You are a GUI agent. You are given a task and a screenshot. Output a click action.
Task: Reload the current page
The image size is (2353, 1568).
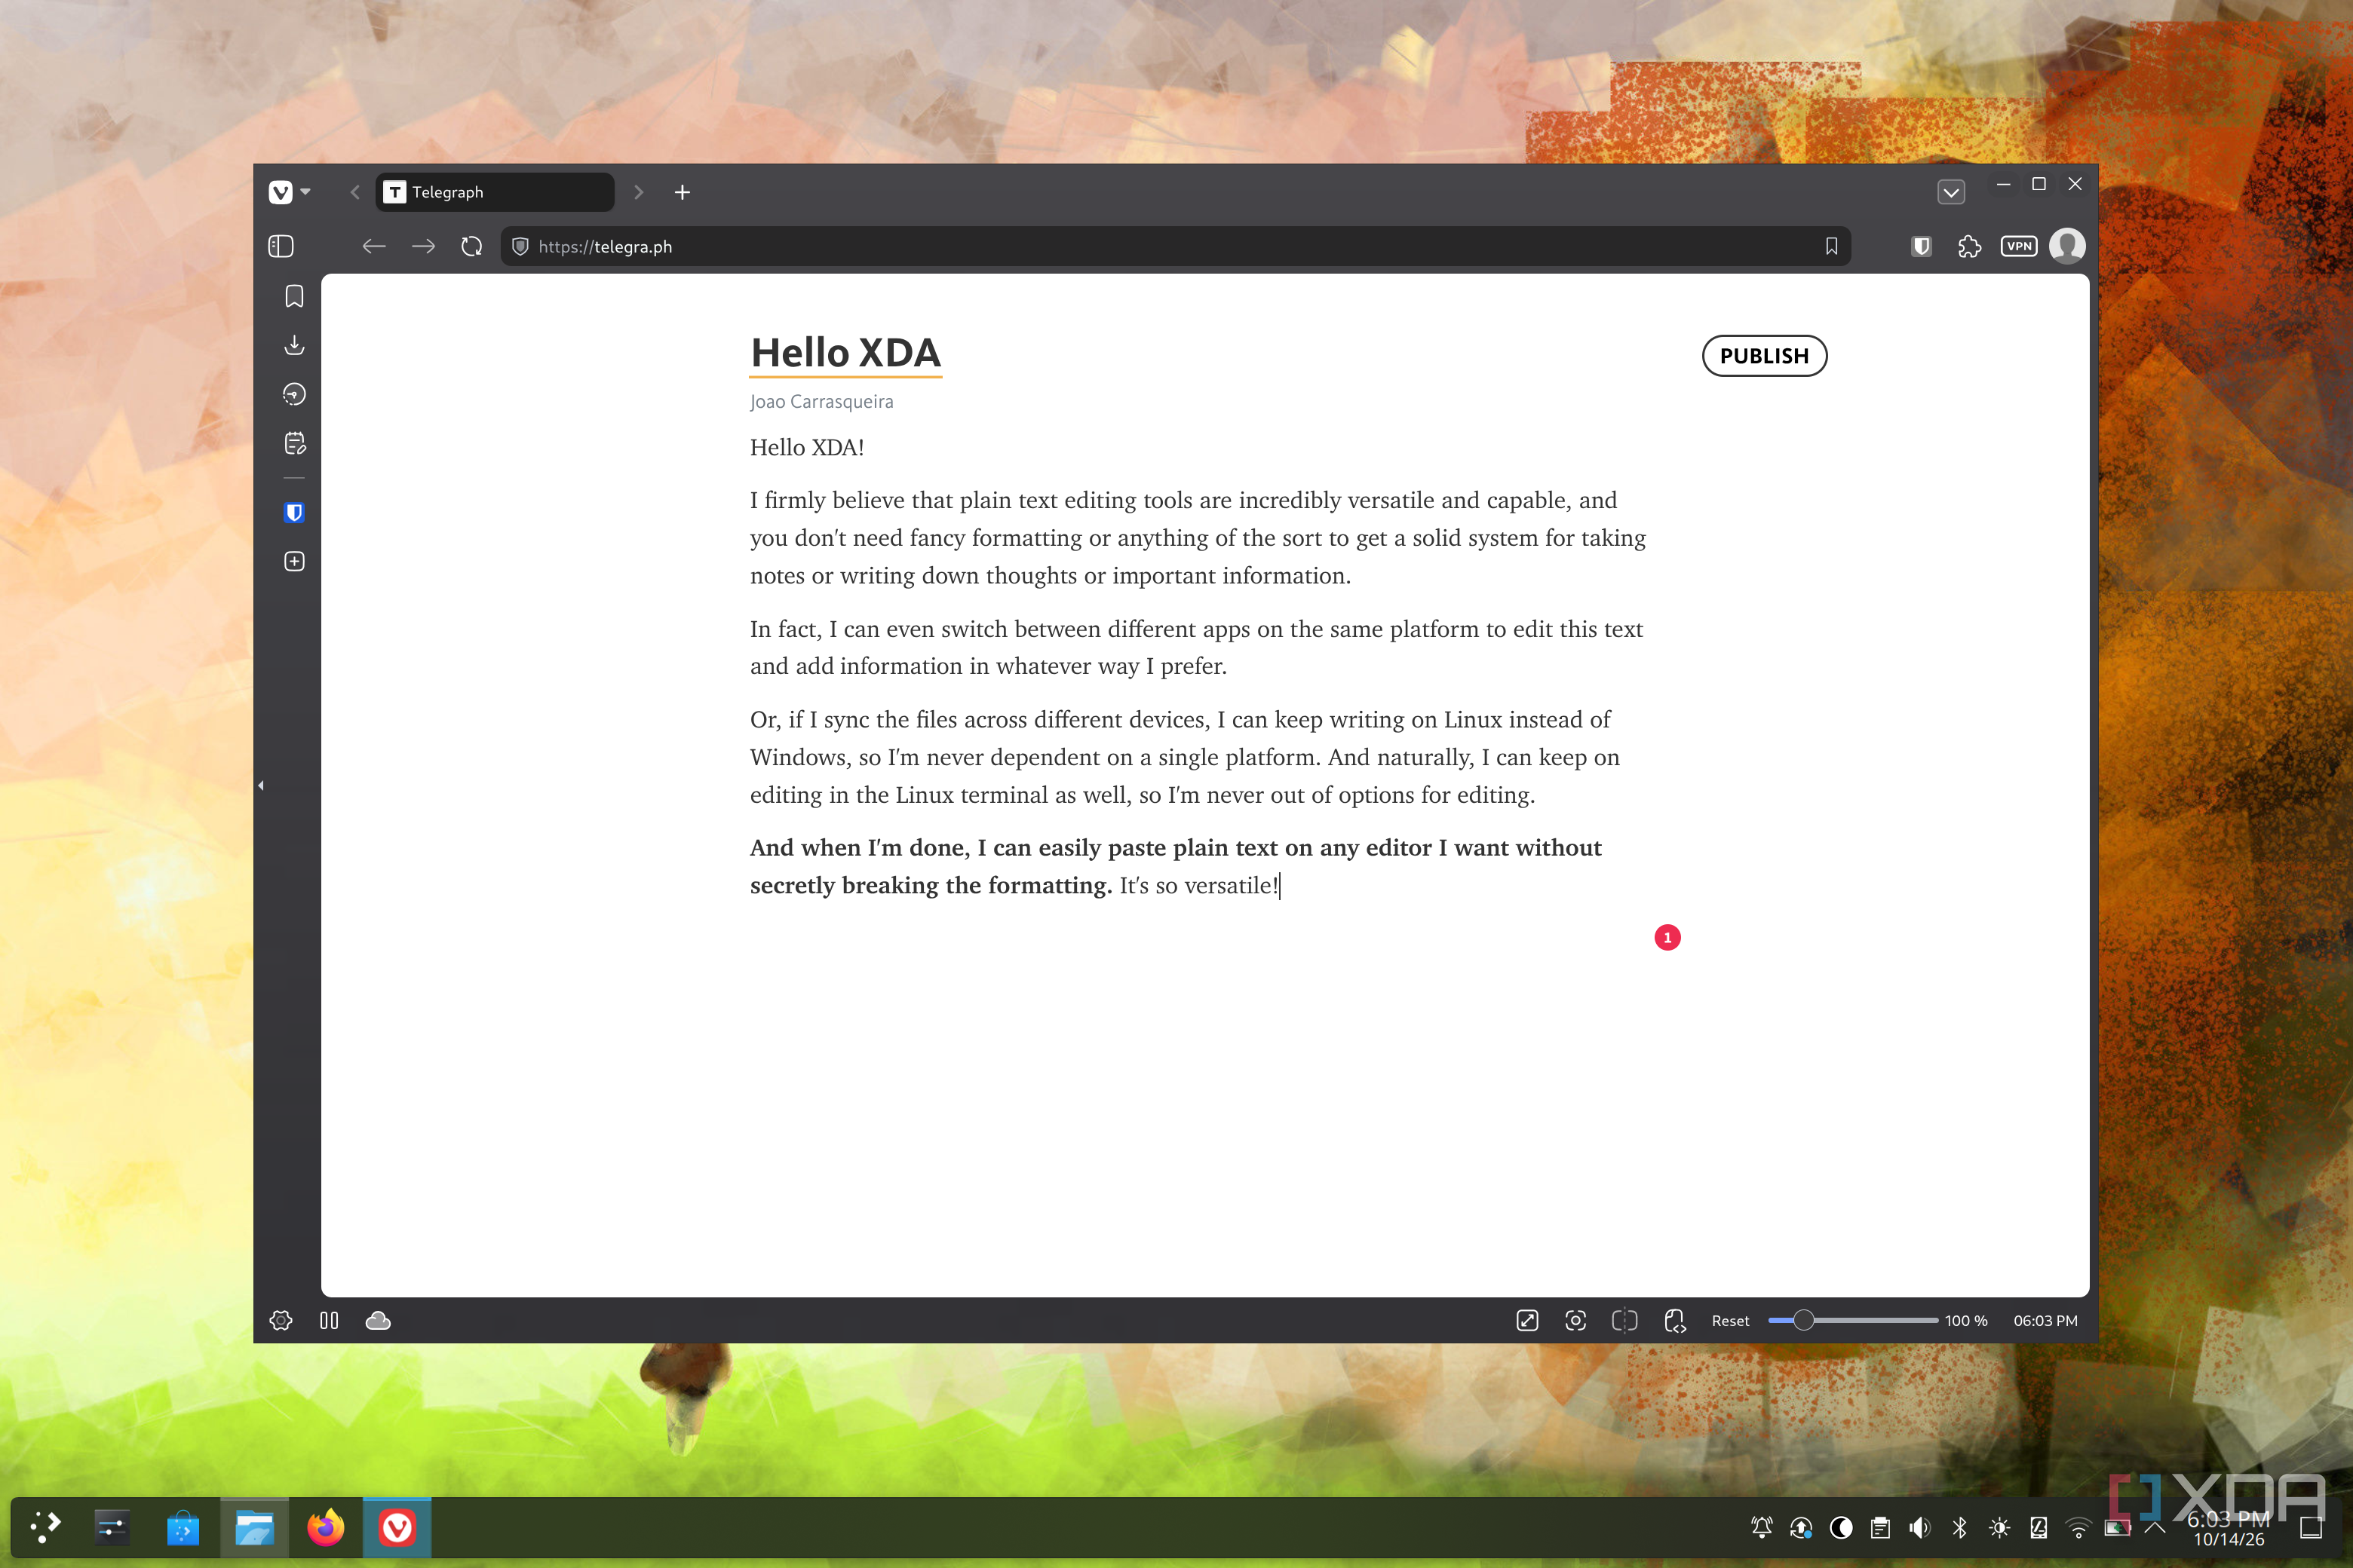(x=472, y=246)
